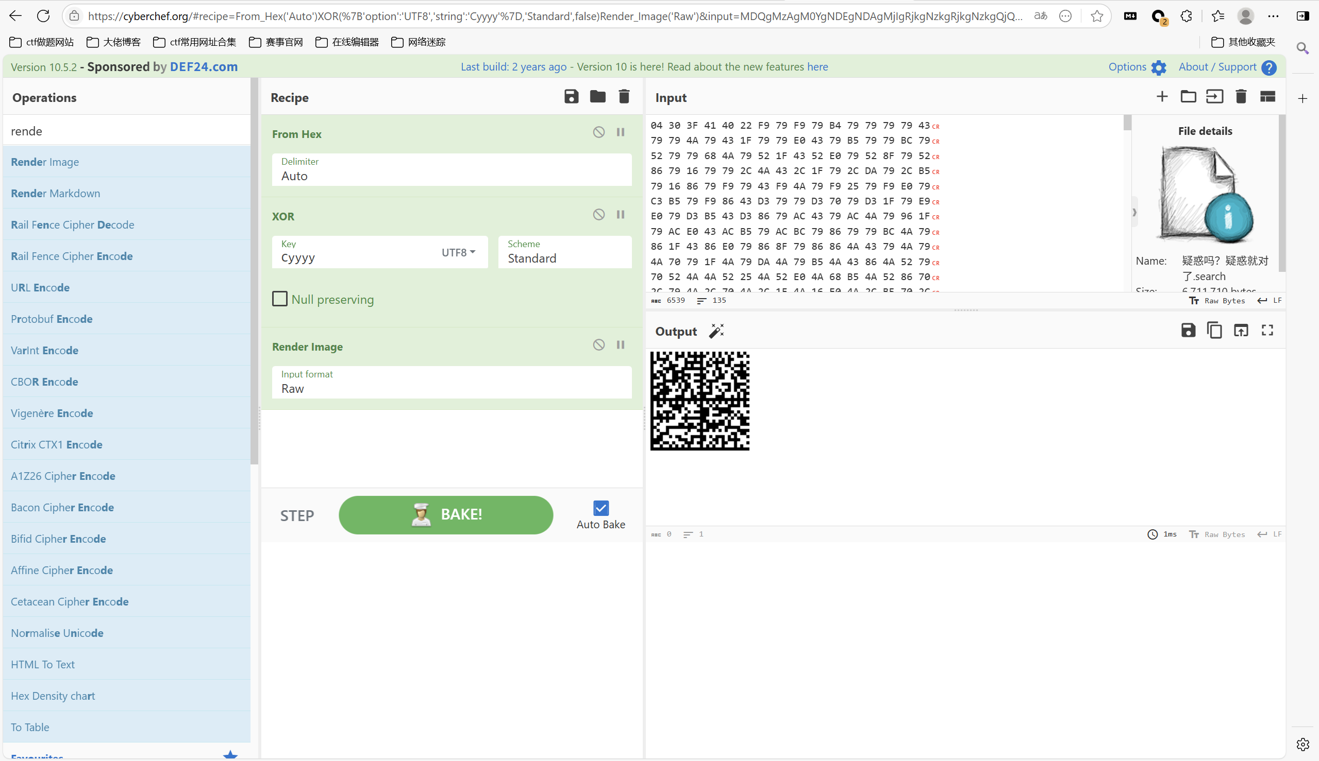Open DEF24.com sponsor link
1319x761 pixels.
coord(204,67)
